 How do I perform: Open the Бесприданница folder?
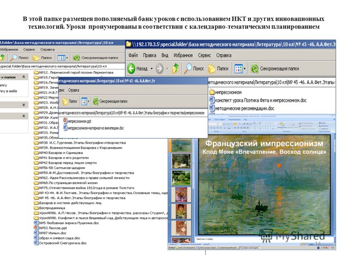pyautogui.click(x=49, y=208)
